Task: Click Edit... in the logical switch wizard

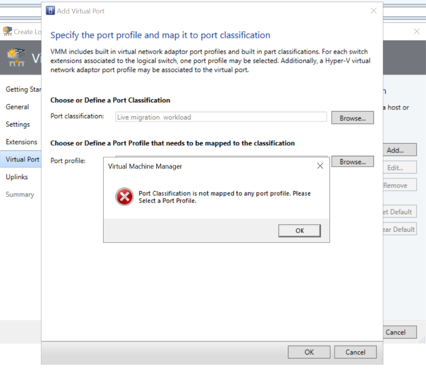Action: click(x=400, y=167)
